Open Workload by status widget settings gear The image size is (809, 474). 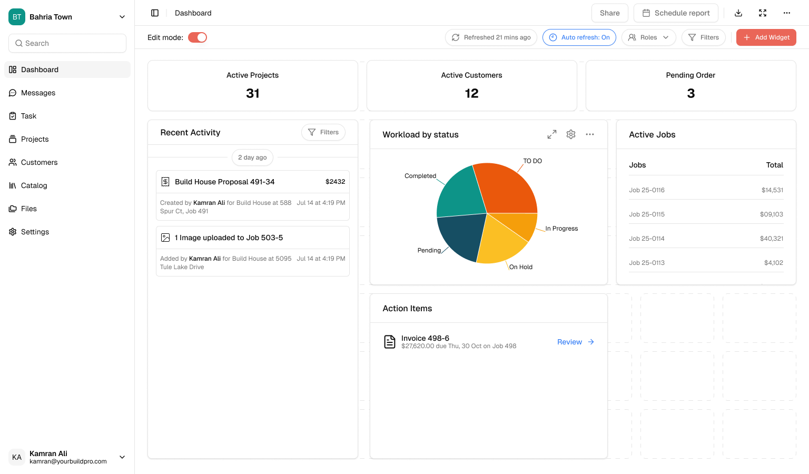[x=570, y=134]
